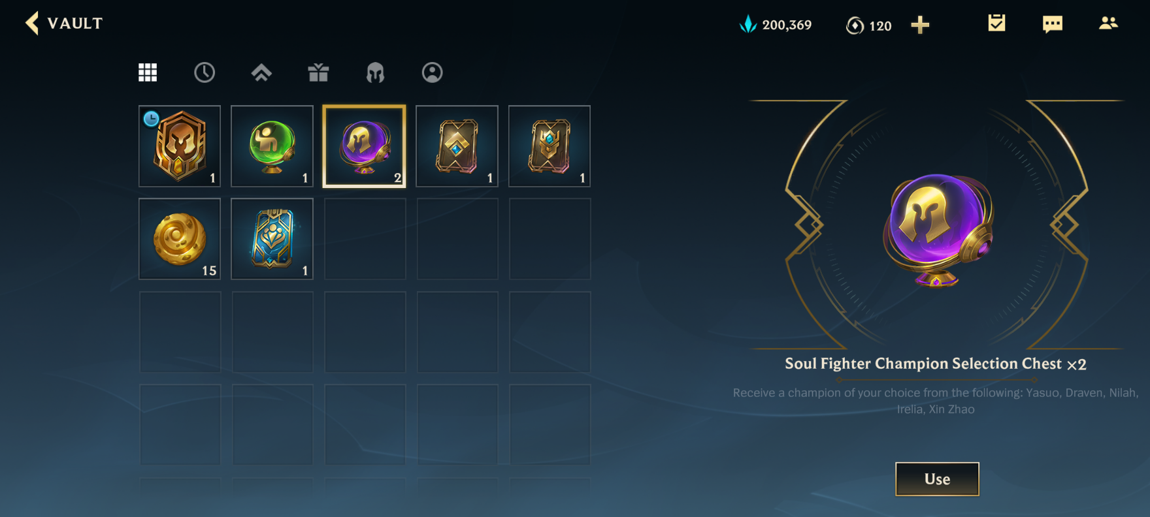Select the fifth card item in first row

[550, 146]
